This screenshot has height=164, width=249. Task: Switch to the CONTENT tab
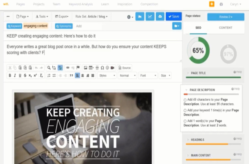tap(225, 28)
